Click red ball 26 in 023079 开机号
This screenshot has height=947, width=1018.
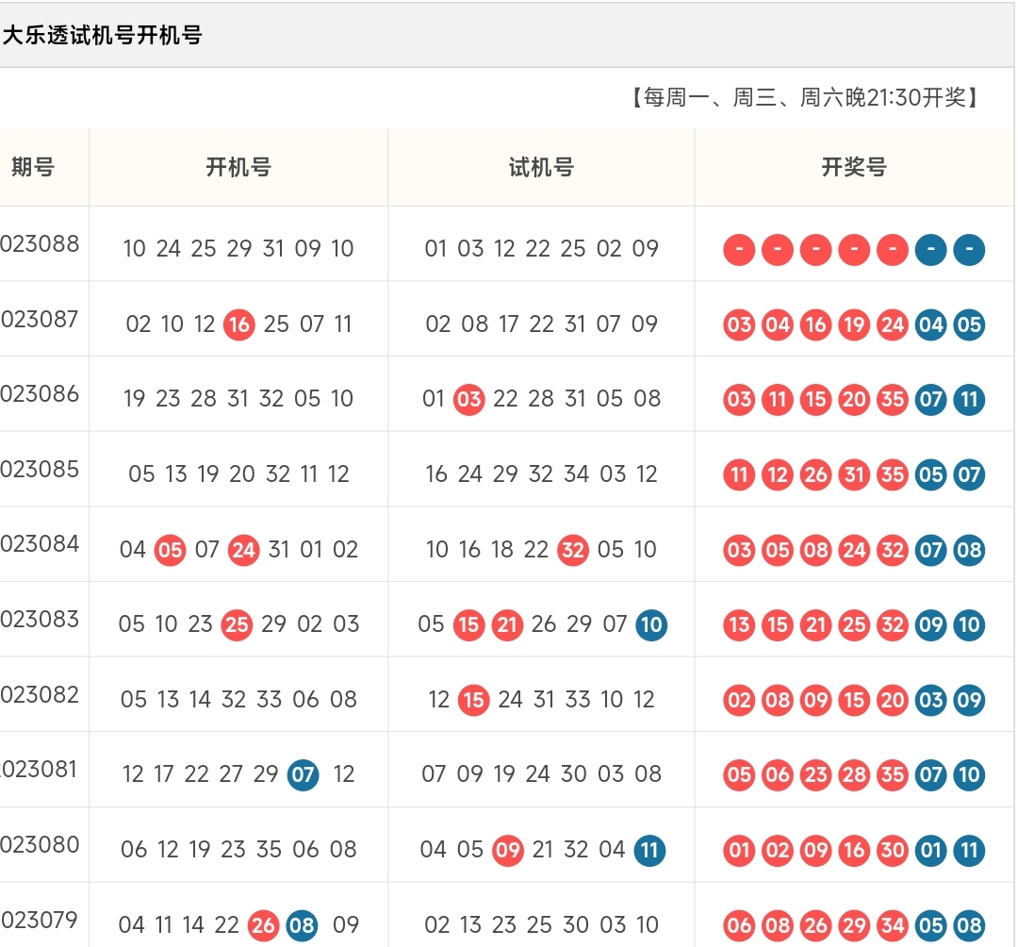coord(263,925)
